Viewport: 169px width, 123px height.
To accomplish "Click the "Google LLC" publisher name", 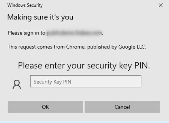I will coord(132,47).
